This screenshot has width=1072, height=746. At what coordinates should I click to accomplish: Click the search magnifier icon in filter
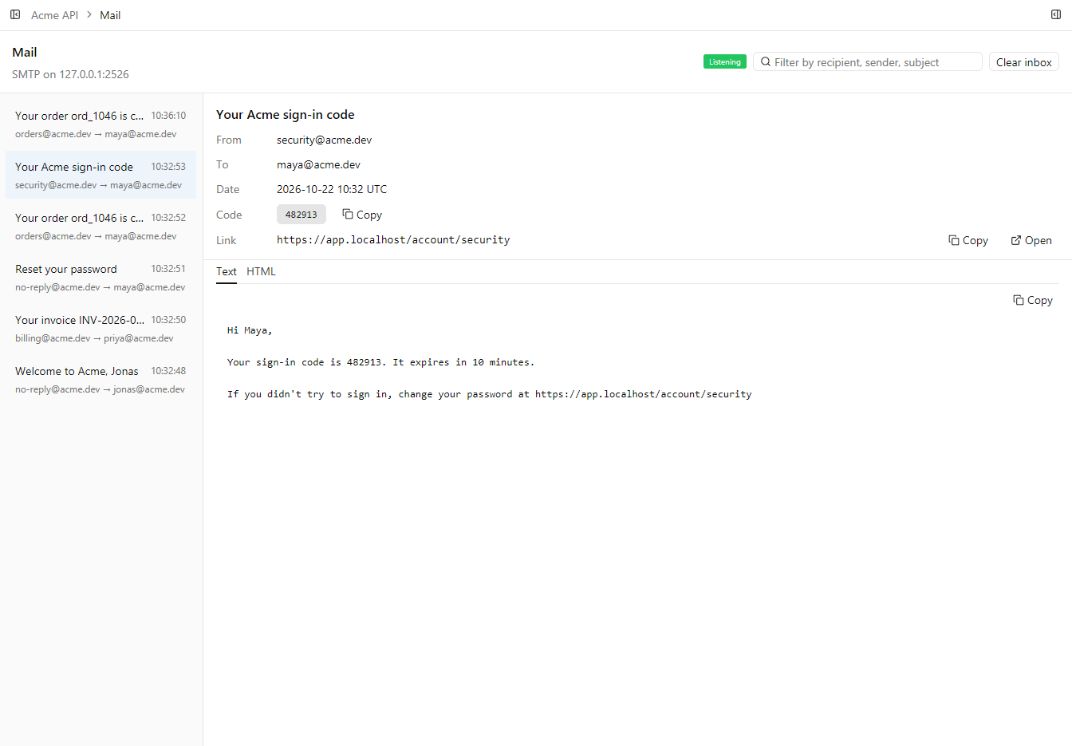point(766,61)
